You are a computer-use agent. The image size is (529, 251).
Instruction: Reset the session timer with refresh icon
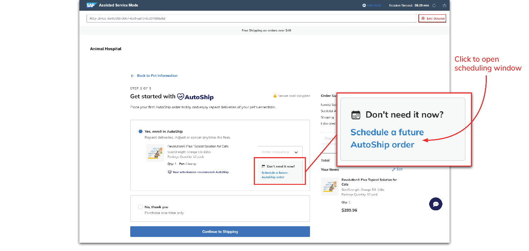434,6
